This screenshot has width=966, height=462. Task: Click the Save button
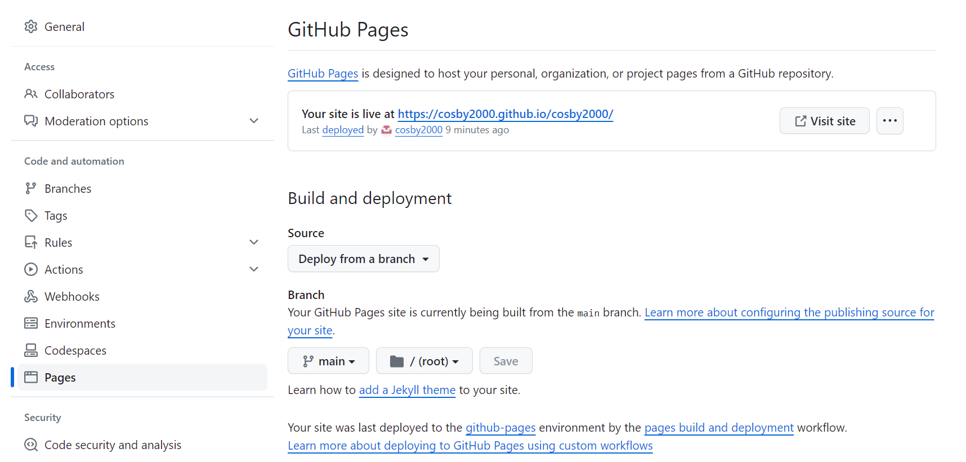[x=506, y=361]
